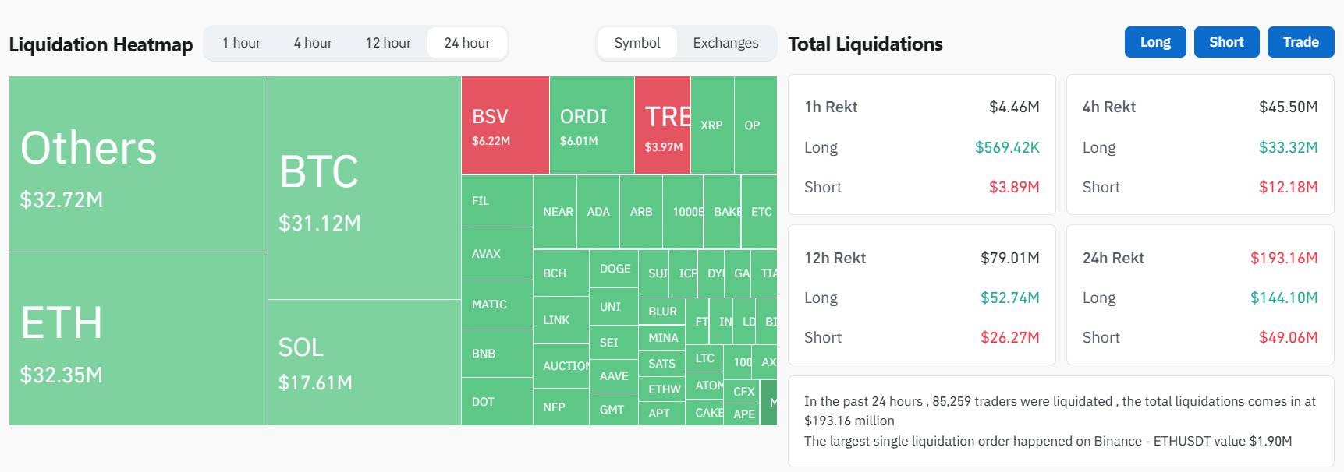This screenshot has width=1344, height=472.
Task: Click the Others $32.72M heatmap block
Action: (138, 164)
